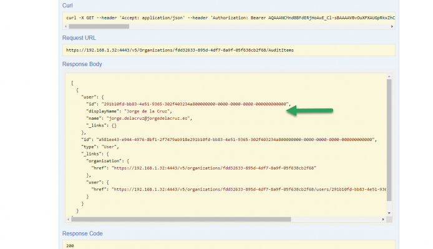Click left arrow of Curl scrollbar
The height and width of the screenshot is (249, 433).
pyautogui.click(x=66, y=27)
